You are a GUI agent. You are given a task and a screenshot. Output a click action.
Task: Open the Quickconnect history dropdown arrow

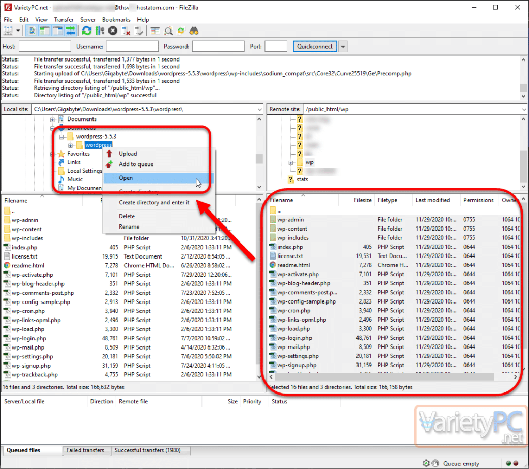tap(343, 46)
